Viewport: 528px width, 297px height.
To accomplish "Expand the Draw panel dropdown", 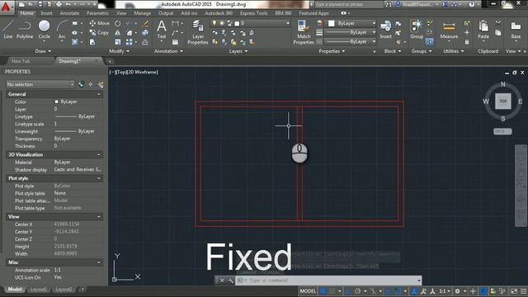I will [43, 51].
